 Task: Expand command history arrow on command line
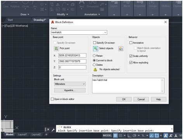point(172,129)
